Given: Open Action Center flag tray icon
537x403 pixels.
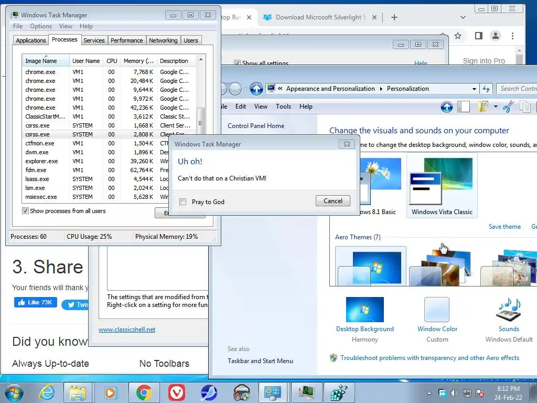Looking at the screenshot, I should pyautogui.click(x=480, y=393).
